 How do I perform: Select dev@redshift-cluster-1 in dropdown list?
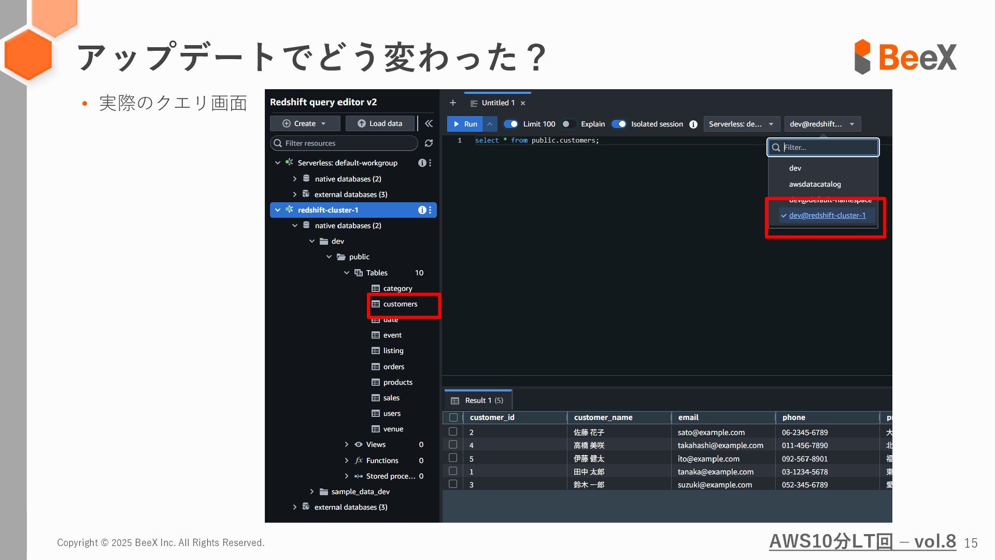[x=827, y=215]
